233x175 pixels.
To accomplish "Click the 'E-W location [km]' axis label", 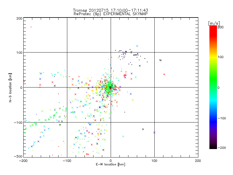I will 110,164.
